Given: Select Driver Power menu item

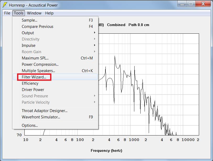Looking at the screenshot, I should [x=55, y=90].
